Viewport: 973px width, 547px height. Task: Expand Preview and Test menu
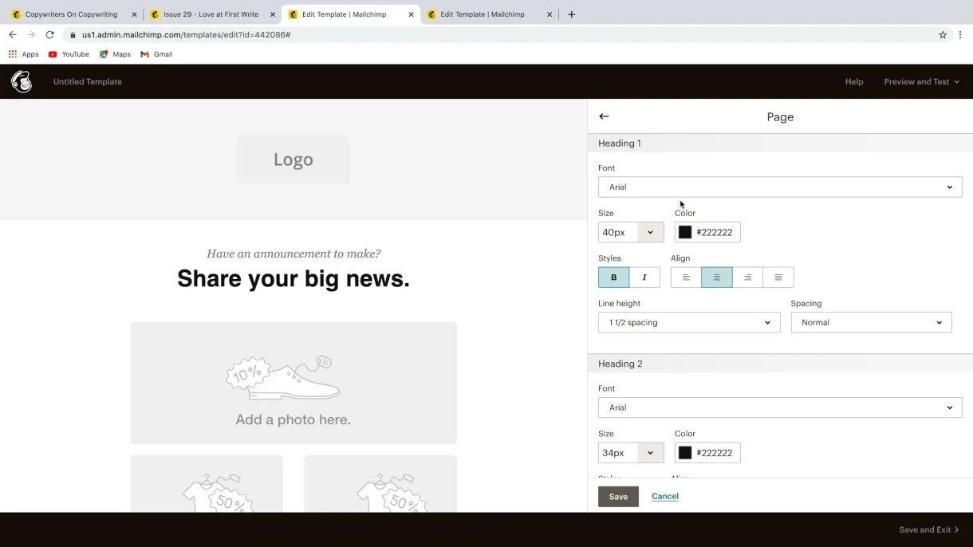[x=921, y=81]
